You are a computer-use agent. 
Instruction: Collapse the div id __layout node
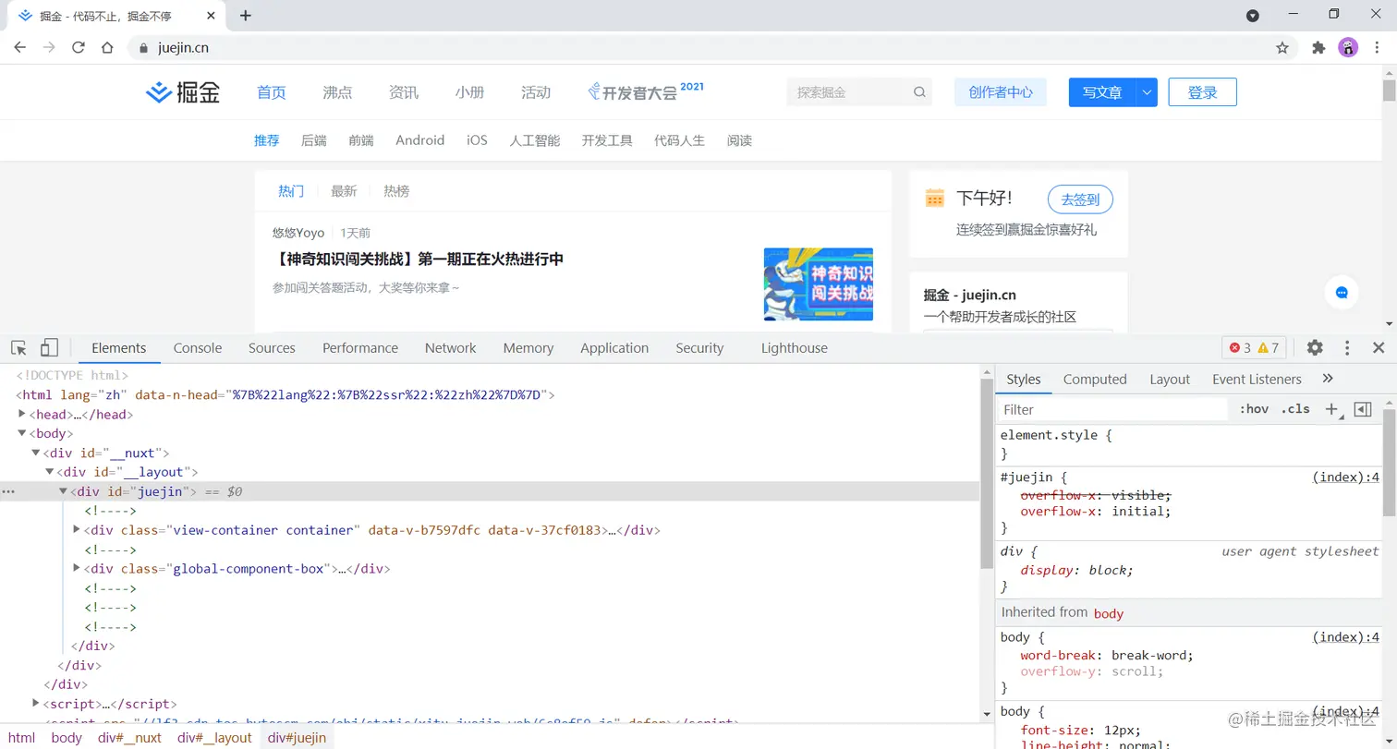[x=50, y=472]
